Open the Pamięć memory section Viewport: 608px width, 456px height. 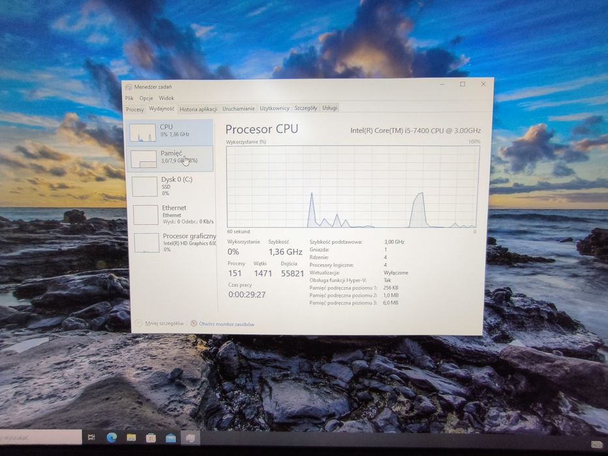coord(170,158)
